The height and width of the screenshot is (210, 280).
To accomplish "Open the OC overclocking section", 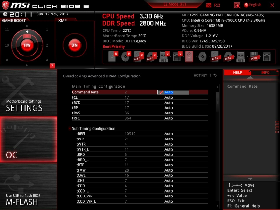I will click(x=29, y=139).
